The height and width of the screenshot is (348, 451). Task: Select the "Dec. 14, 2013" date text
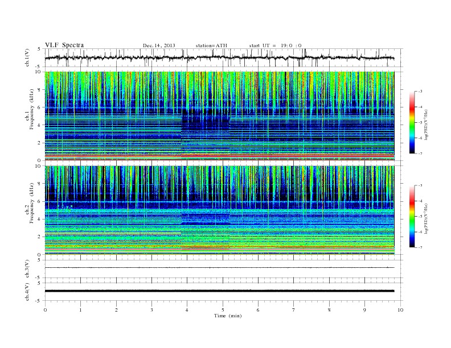[159, 45]
